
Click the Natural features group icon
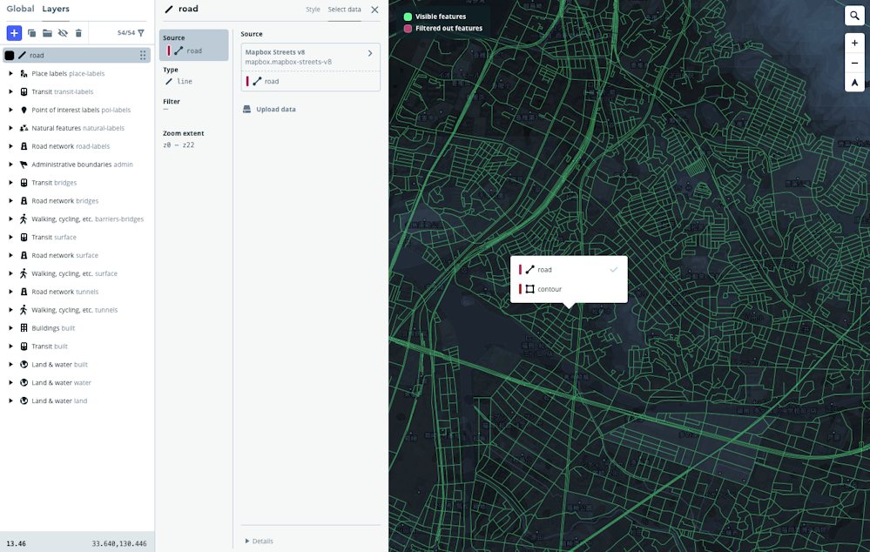24,128
